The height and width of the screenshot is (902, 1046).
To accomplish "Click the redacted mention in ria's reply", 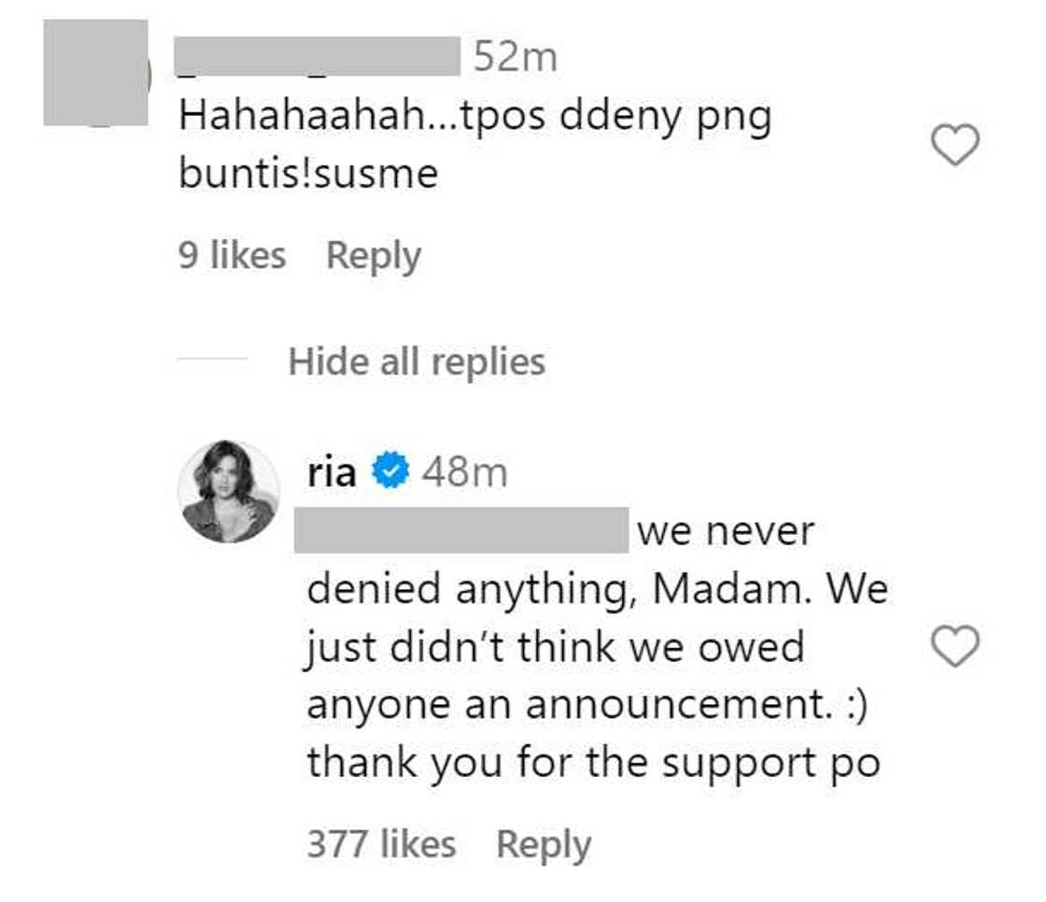I will (x=461, y=531).
